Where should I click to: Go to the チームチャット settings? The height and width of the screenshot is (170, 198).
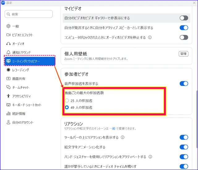30,87
